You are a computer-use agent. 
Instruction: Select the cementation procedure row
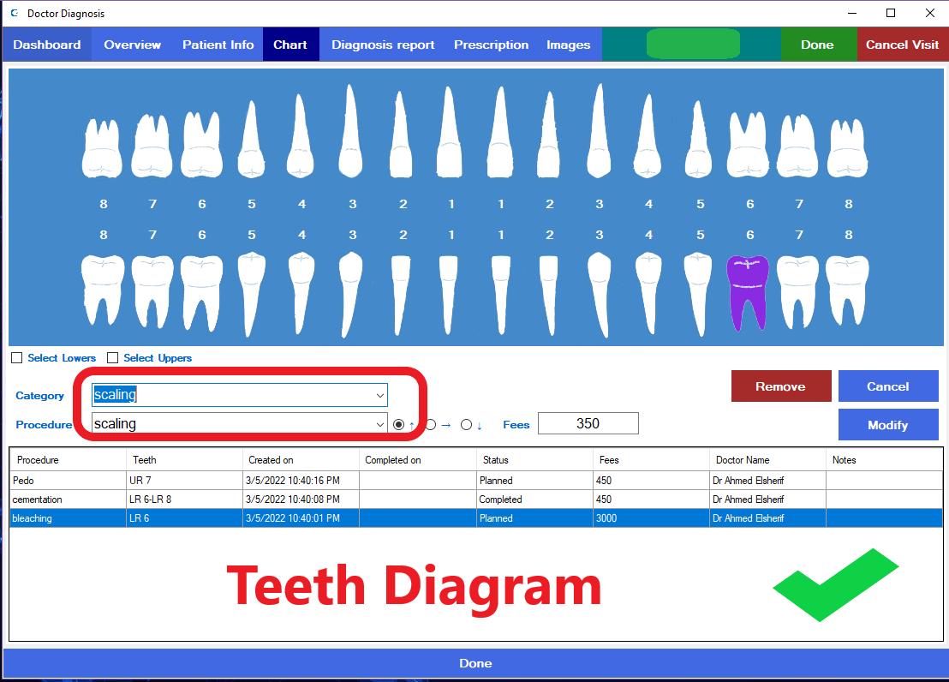[475, 500]
